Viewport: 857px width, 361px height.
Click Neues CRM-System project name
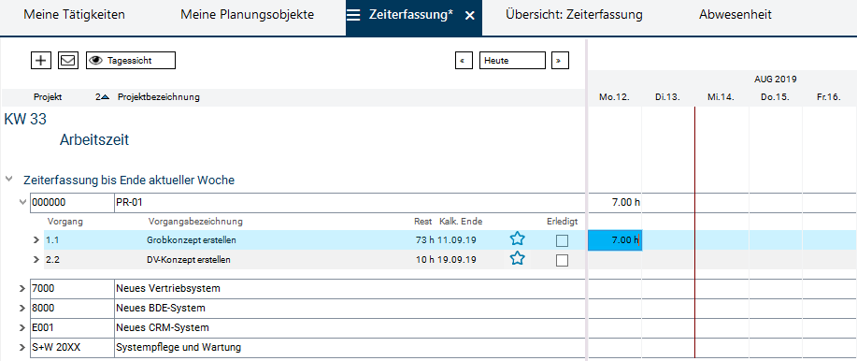163,327
